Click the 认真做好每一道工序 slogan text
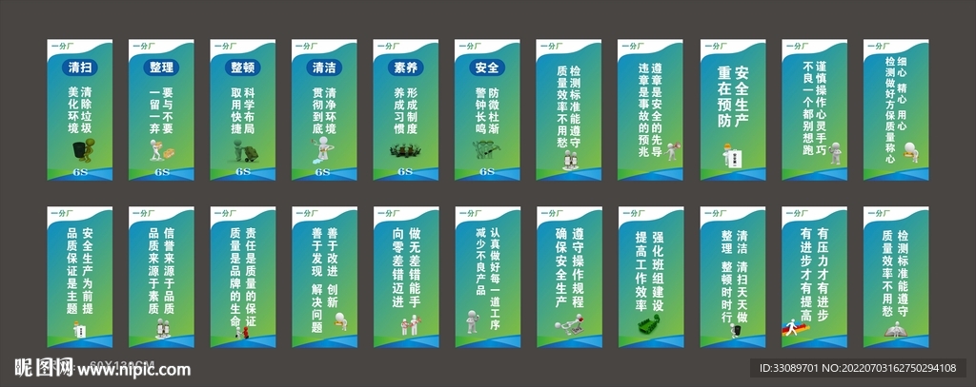This screenshot has width=976, height=387. click(496, 277)
